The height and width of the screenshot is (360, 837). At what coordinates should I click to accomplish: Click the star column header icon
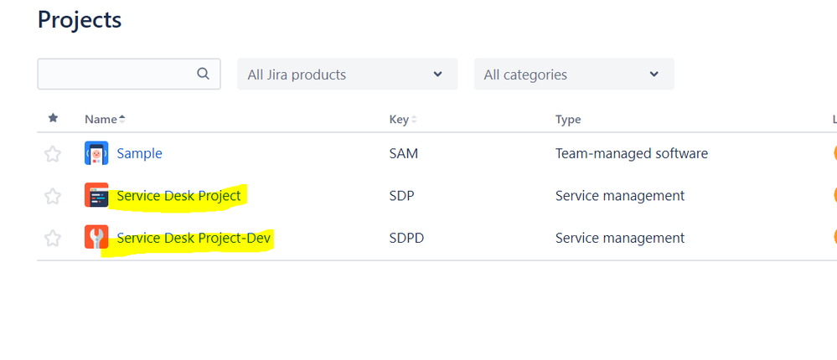pyautogui.click(x=53, y=118)
